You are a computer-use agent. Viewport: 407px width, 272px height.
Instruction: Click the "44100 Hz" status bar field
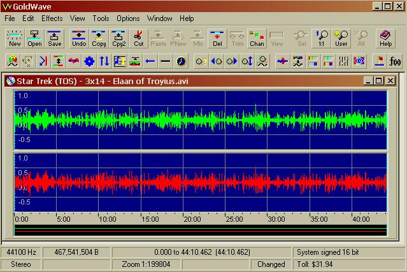21,252
